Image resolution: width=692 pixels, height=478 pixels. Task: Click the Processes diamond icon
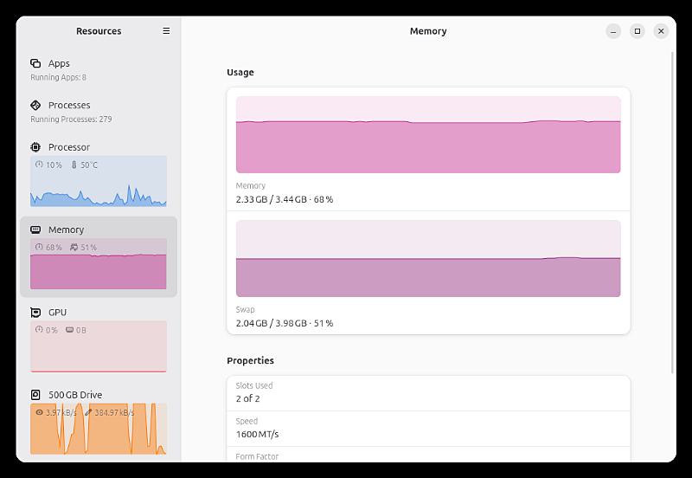[x=35, y=105]
